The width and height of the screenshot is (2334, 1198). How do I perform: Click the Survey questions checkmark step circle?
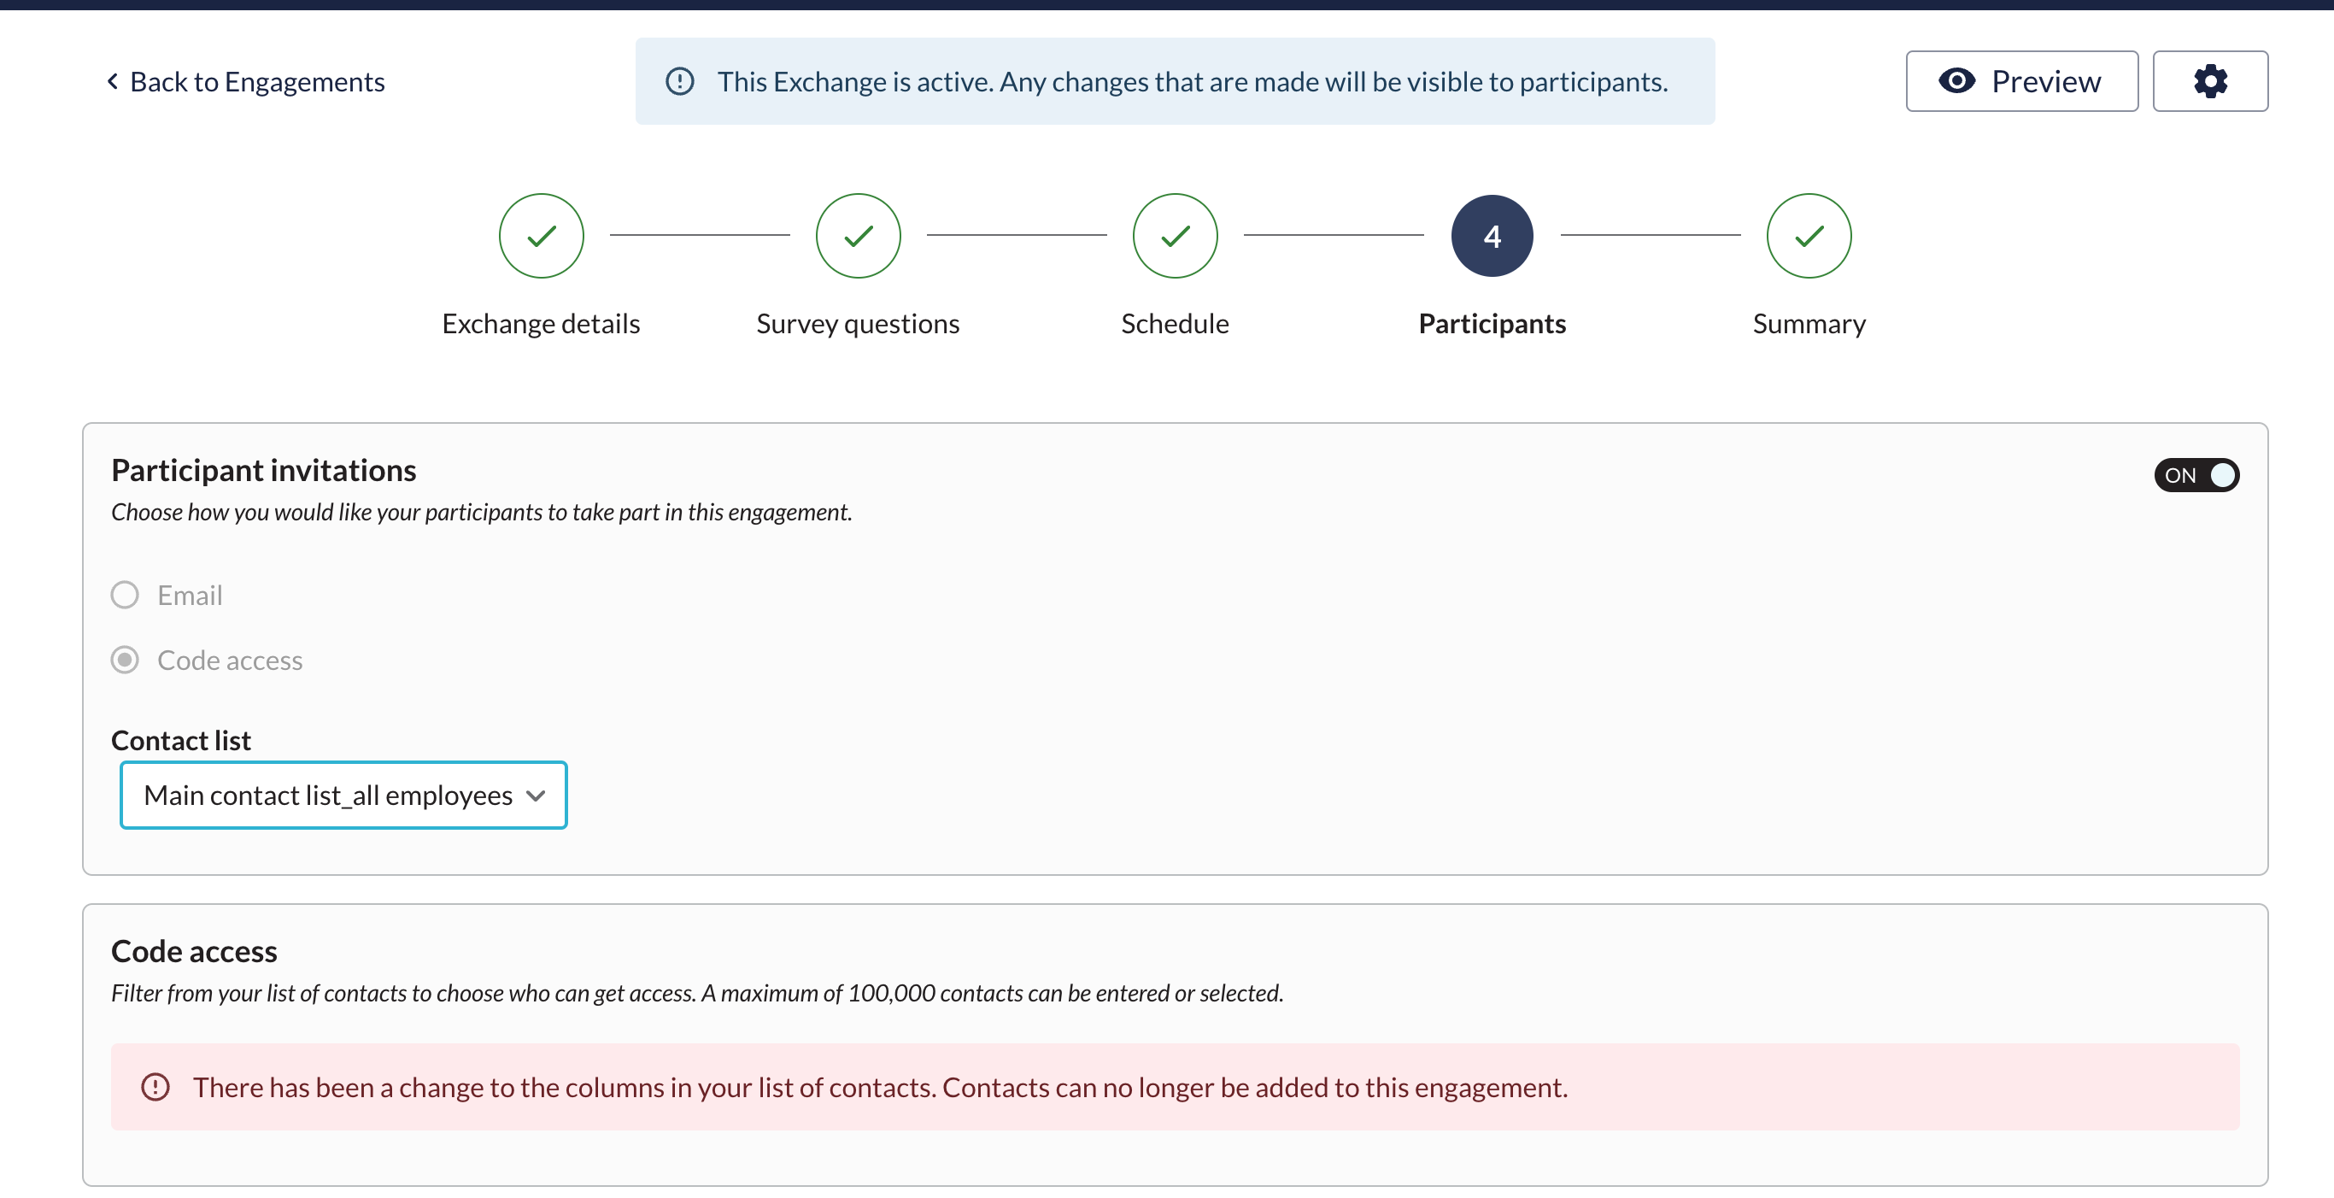point(857,236)
